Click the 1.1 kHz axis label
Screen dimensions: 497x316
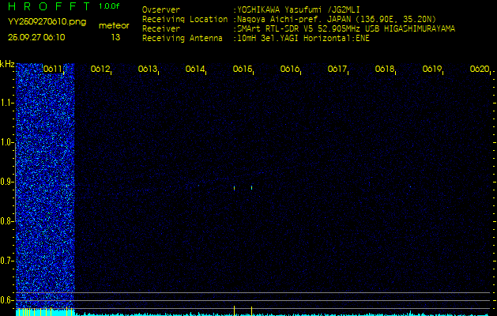(7, 103)
